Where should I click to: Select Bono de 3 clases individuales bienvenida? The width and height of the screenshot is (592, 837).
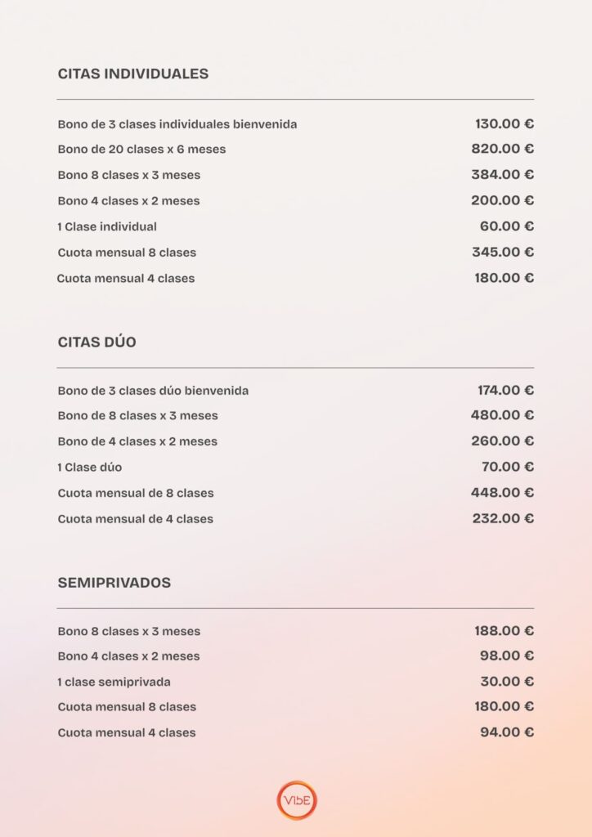177,124
